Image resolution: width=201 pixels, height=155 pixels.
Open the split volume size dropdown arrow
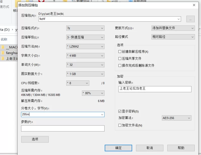(x=102, y=114)
